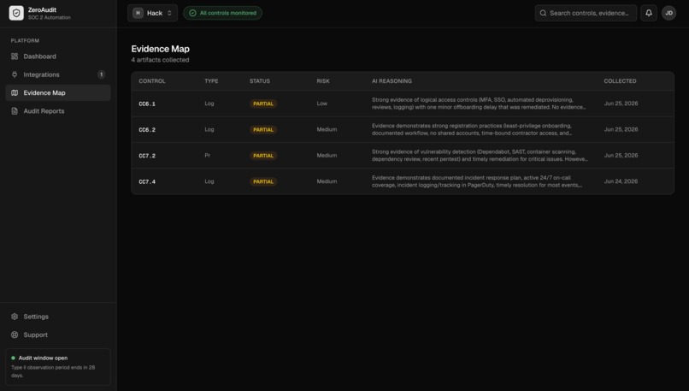Screen dimensions: 689x391
Task: Open Settings
Action: pyautogui.click(x=58, y=317)
